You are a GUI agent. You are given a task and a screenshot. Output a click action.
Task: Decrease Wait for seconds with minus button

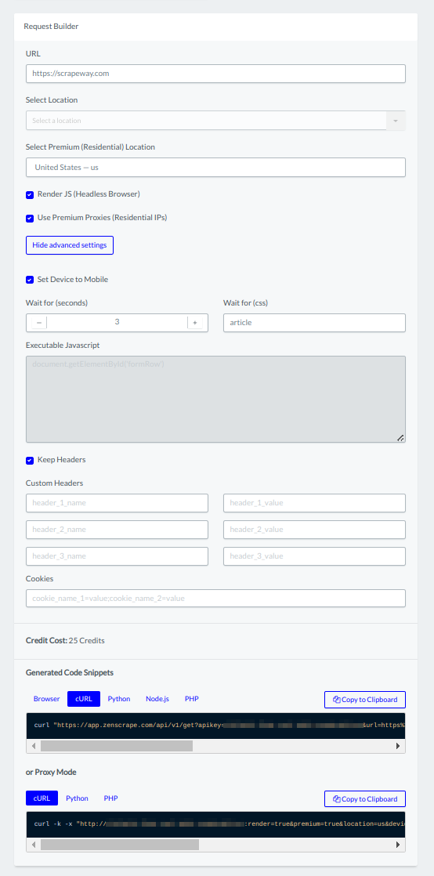38,323
